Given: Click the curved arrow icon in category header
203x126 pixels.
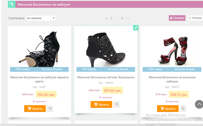Looking at the screenshot, I should click(11, 4).
